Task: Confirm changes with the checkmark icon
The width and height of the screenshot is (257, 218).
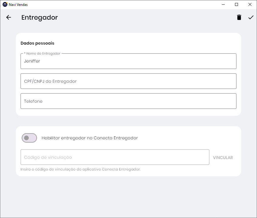Action: pos(251,18)
